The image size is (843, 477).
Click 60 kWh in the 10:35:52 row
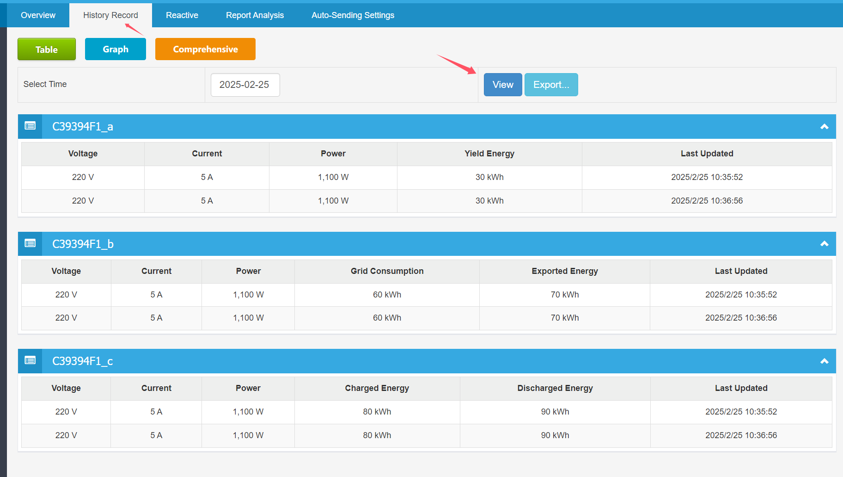pos(387,295)
